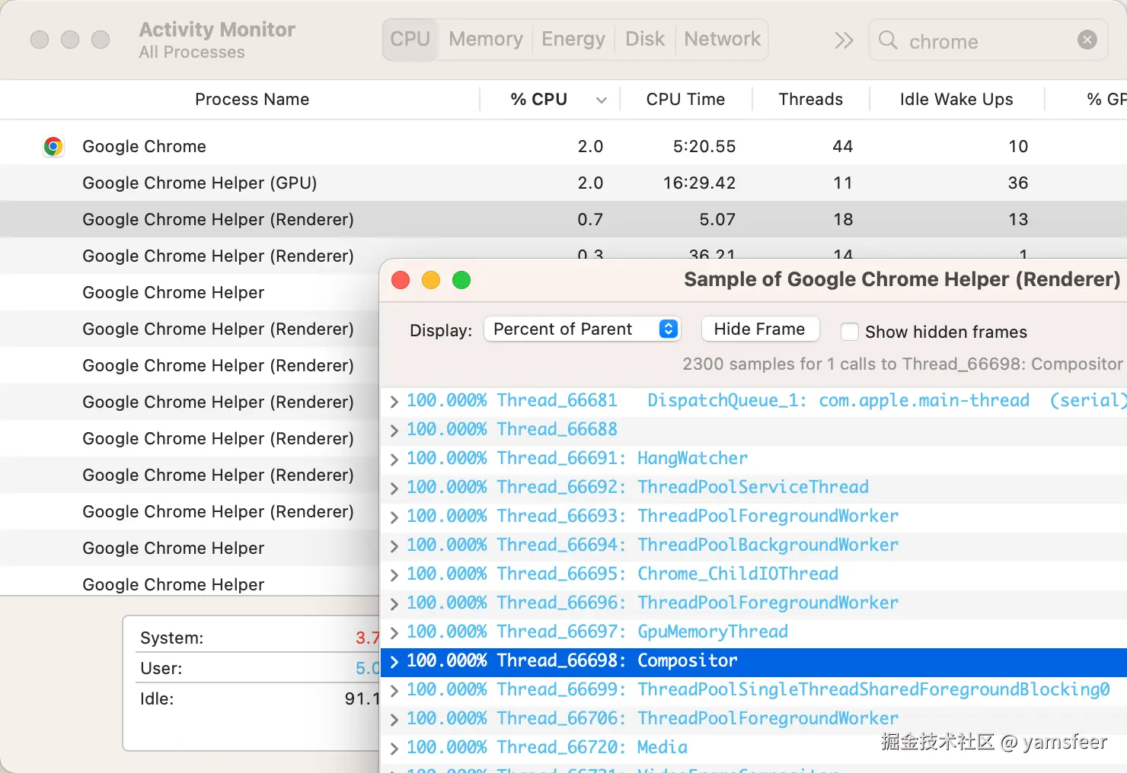This screenshot has width=1127, height=773.
Task: Click the 2300 samples summary text
Action: click(902, 364)
